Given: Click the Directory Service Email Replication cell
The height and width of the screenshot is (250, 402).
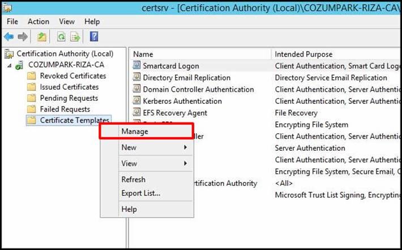Looking at the screenshot, I should point(331,78).
